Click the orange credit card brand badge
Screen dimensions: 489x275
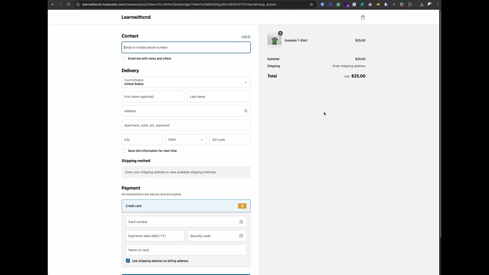tap(242, 206)
